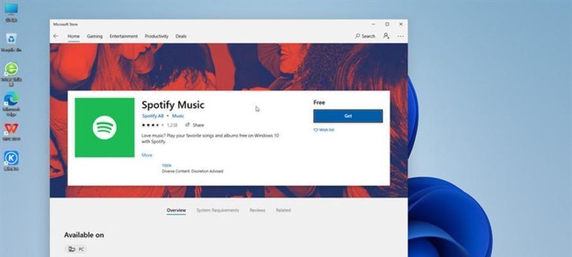Click the star rating for Spotify Music
The width and height of the screenshot is (572, 257).
click(x=153, y=125)
